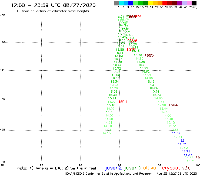
Task: Click the black swatch at the legend end
Action: coord(194,3)
